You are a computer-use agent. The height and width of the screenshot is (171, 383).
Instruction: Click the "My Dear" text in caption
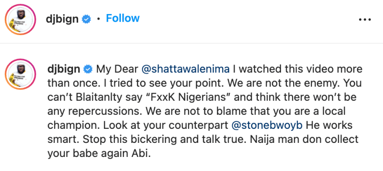point(117,69)
